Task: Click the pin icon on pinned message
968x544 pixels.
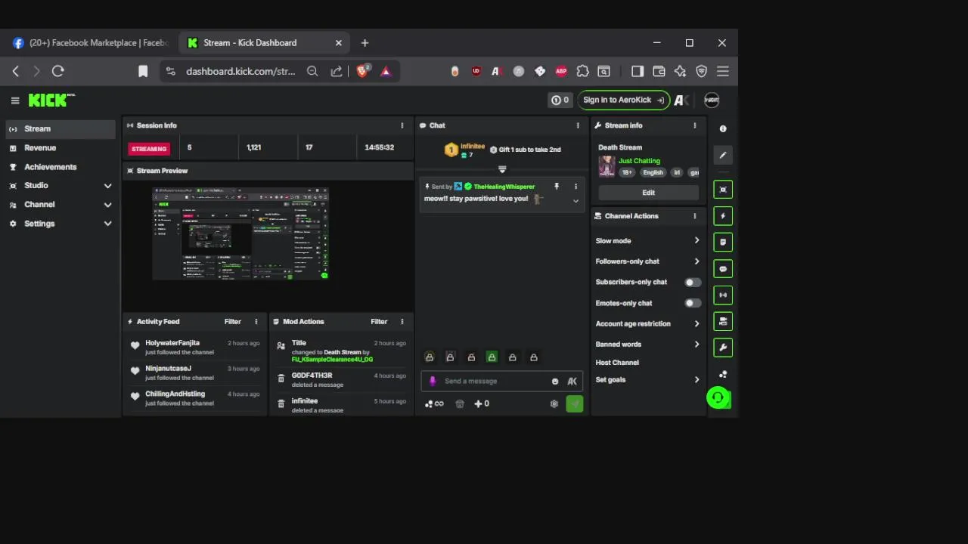Action: click(x=557, y=187)
